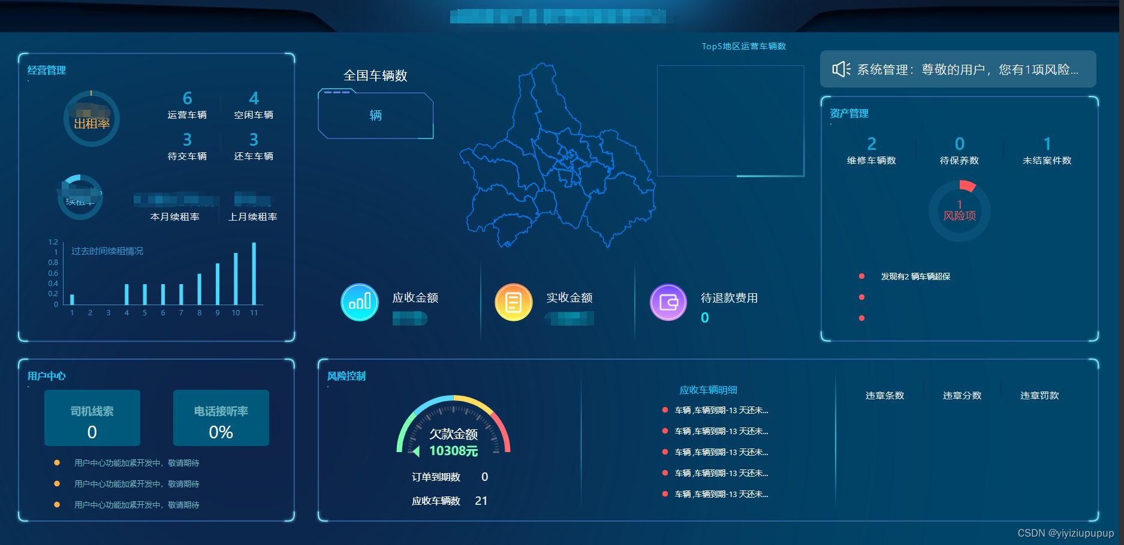
Task: Select the 出租率 circular gauge icon
Action: [91, 119]
